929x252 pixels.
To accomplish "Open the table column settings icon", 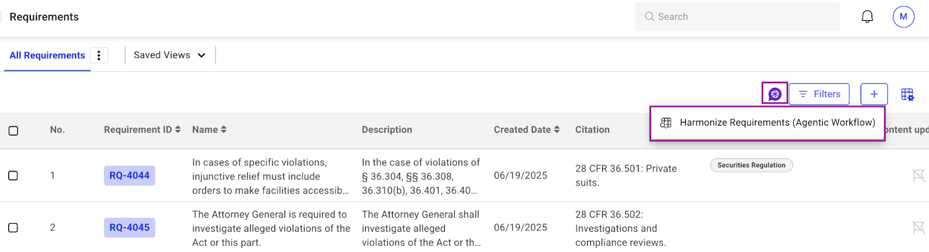I will pos(907,94).
